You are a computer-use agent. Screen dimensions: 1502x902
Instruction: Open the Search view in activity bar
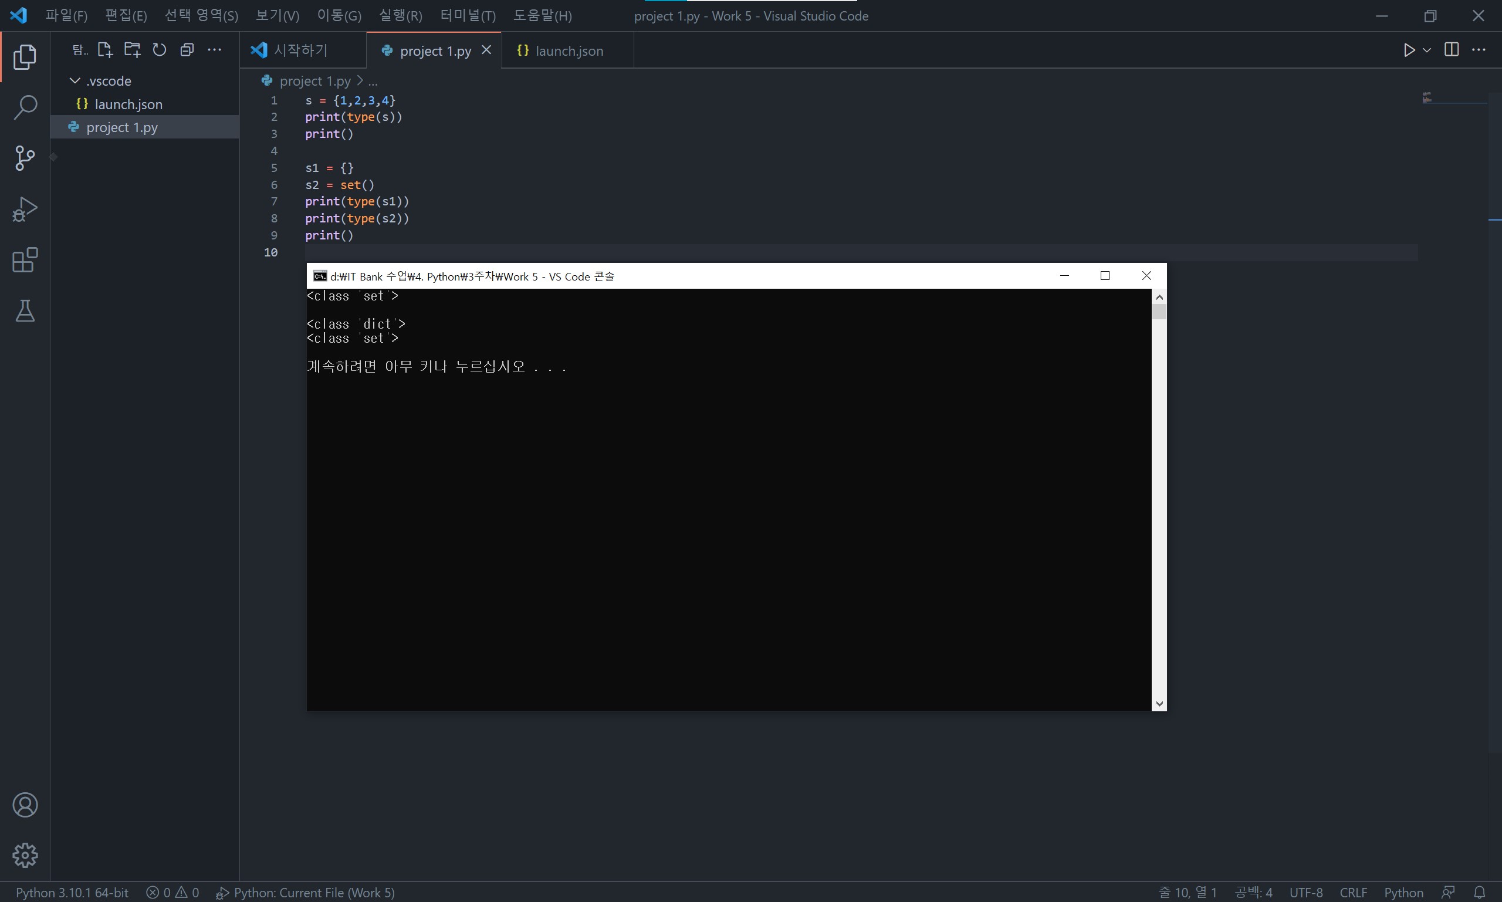point(25,107)
